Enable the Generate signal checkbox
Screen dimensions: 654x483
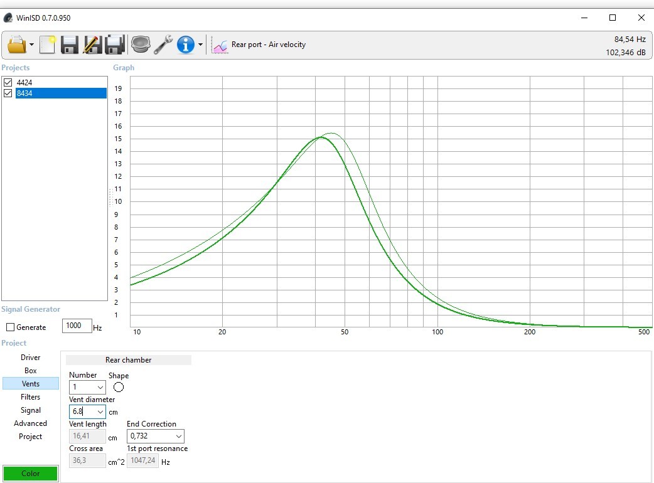coord(11,327)
